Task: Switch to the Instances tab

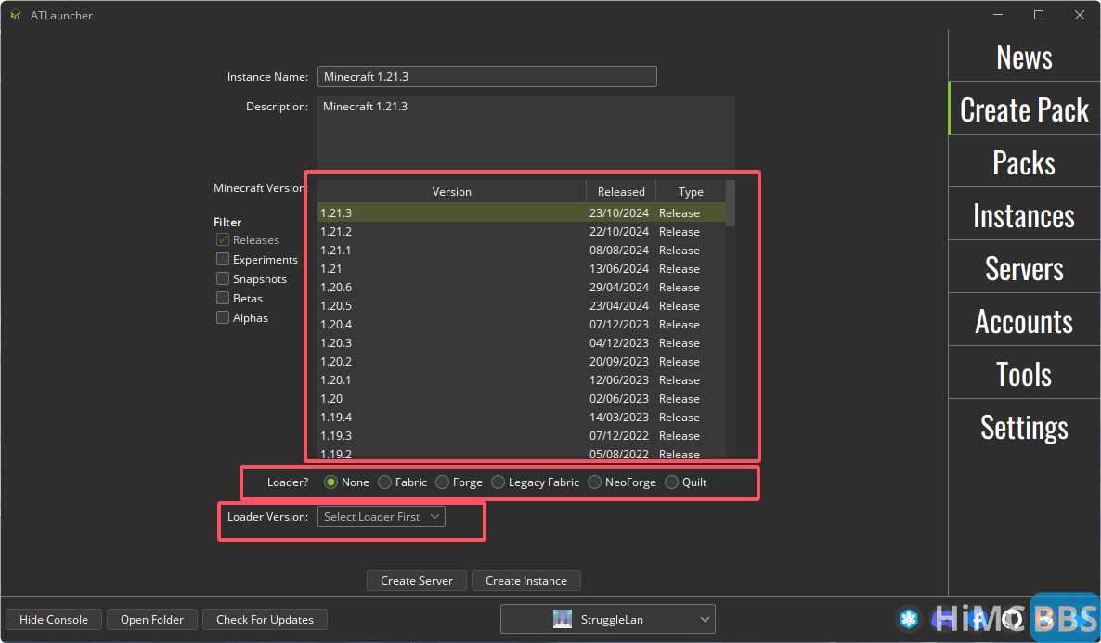Action: 1024,216
